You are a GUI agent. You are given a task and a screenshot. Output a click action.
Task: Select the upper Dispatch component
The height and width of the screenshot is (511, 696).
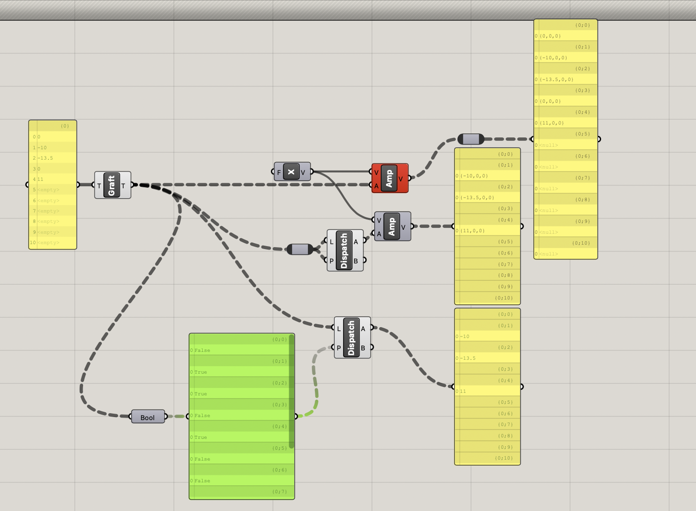(345, 251)
